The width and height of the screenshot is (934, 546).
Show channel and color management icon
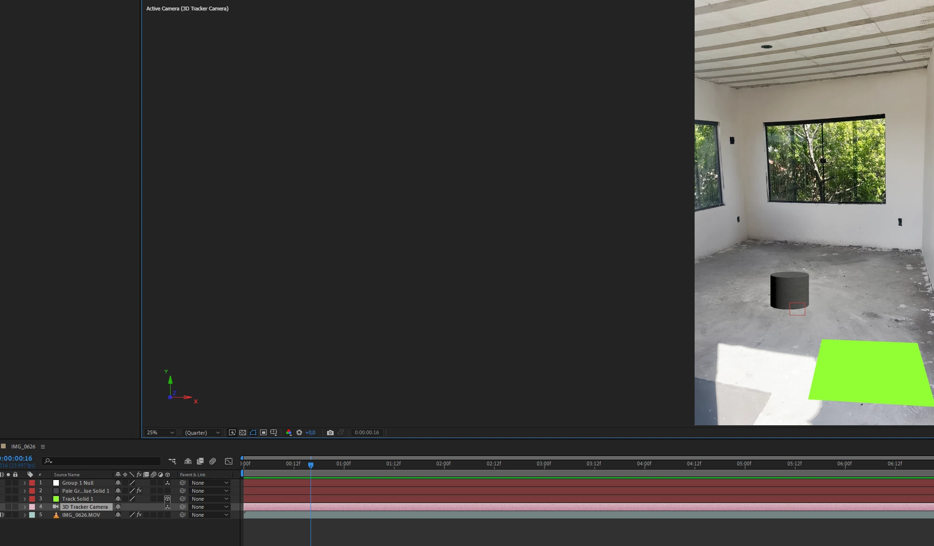[x=289, y=432]
